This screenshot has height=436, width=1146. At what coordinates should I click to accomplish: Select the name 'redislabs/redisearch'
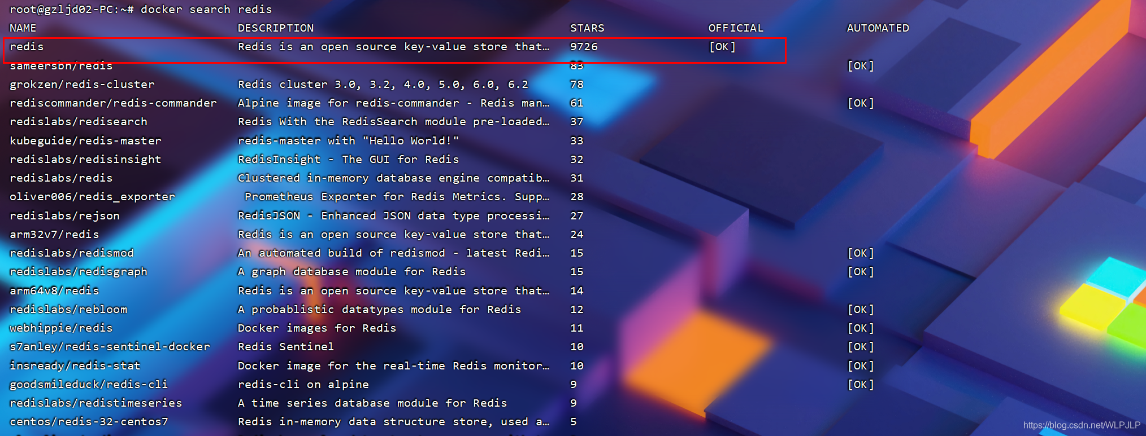pyautogui.click(x=79, y=122)
